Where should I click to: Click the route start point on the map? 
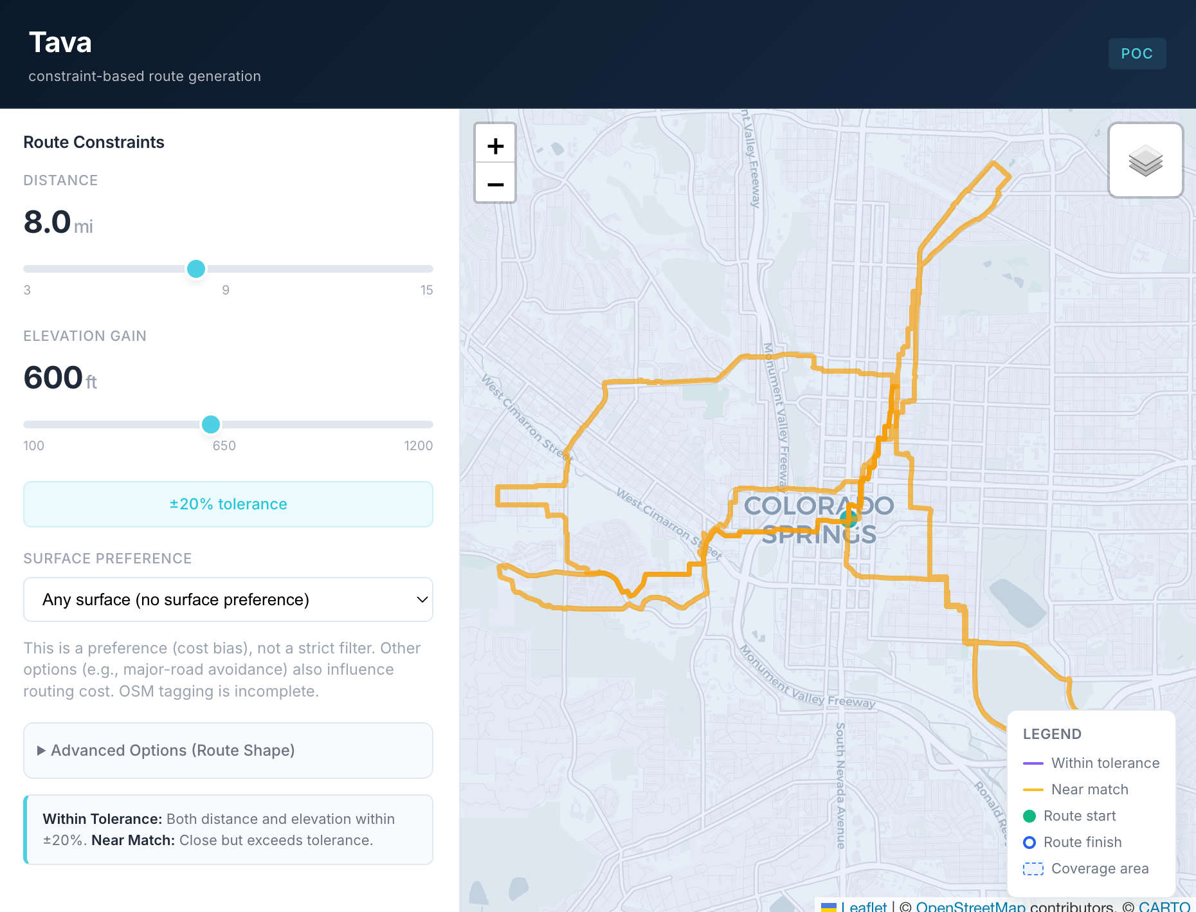point(847,520)
